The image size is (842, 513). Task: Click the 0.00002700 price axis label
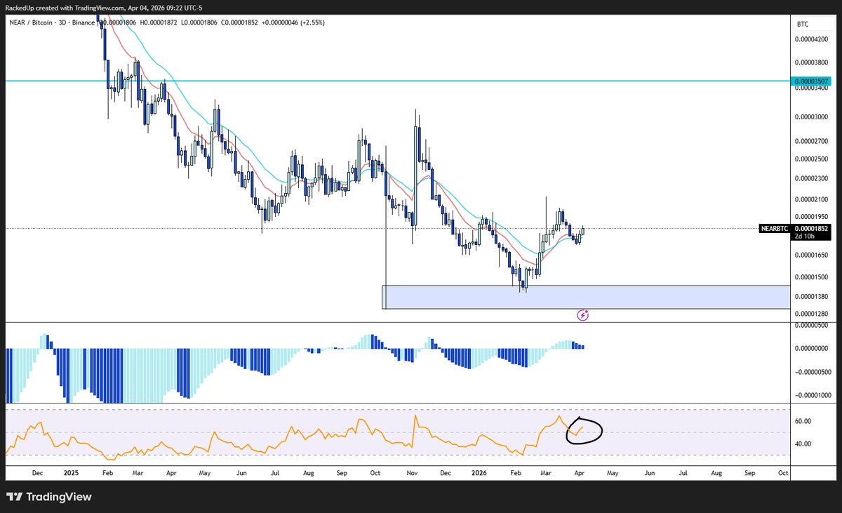[810, 141]
